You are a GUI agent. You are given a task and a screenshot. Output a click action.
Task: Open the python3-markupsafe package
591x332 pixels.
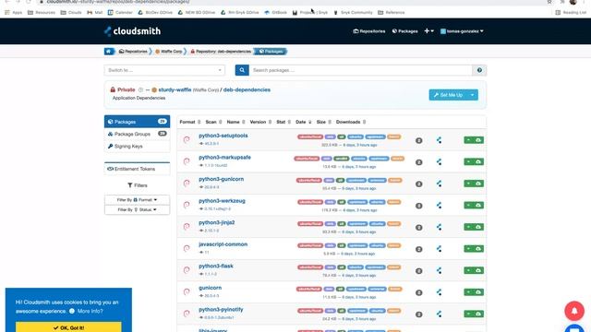pyautogui.click(x=224, y=158)
